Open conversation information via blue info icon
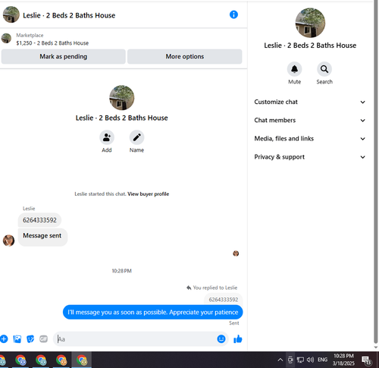 [233, 14]
